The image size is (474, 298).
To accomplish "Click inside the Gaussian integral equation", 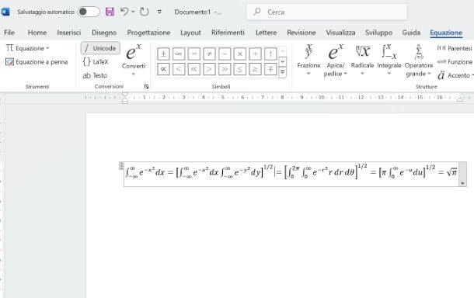I will [x=291, y=173].
